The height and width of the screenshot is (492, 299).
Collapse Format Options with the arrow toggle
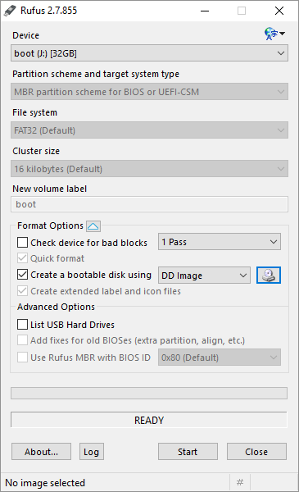(93, 226)
